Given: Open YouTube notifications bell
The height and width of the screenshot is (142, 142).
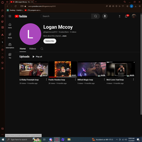Looking at the screenshot, I should (126, 16).
